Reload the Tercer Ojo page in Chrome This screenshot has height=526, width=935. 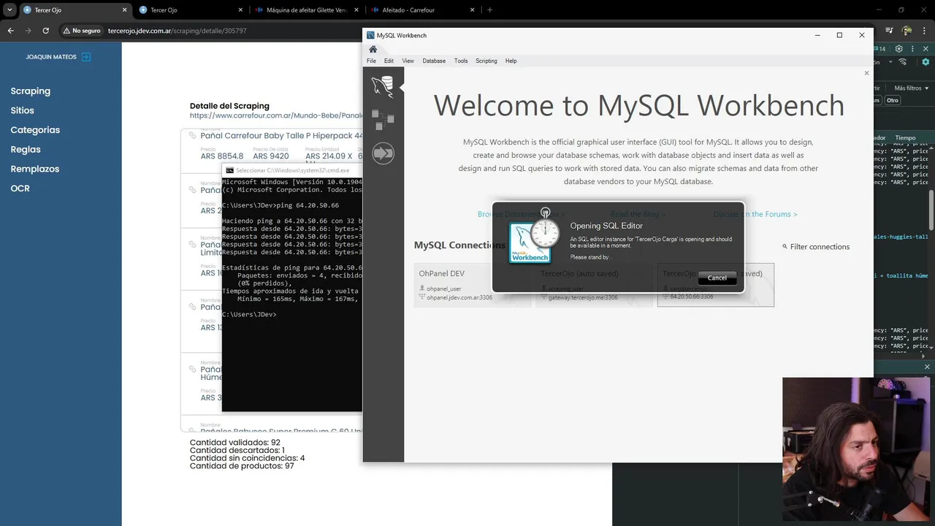point(45,31)
